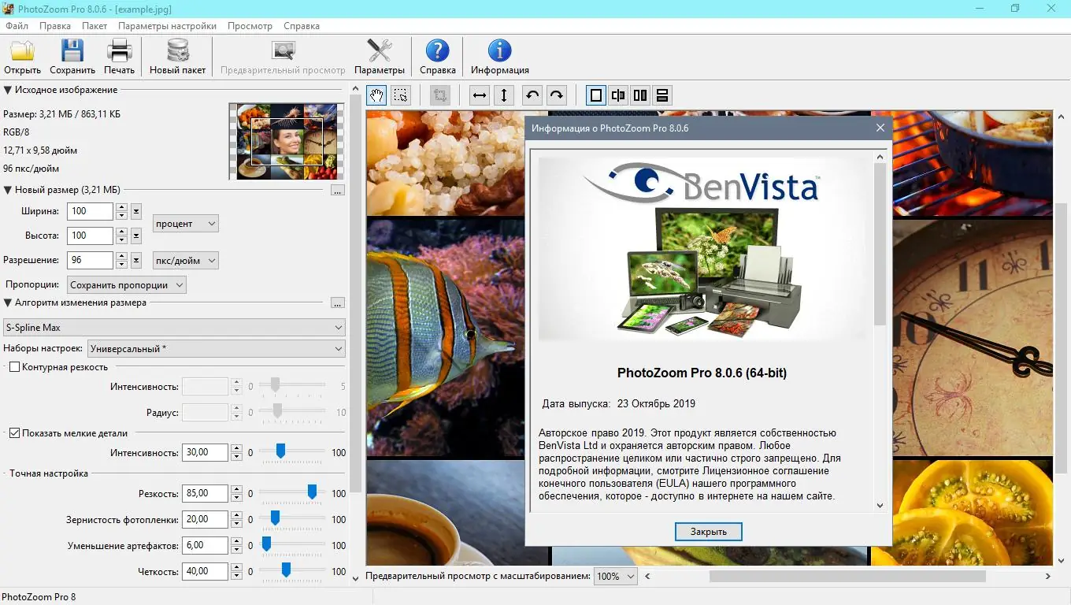The image size is (1071, 605).
Task: Open the Пакет menu
Action: (x=94, y=26)
